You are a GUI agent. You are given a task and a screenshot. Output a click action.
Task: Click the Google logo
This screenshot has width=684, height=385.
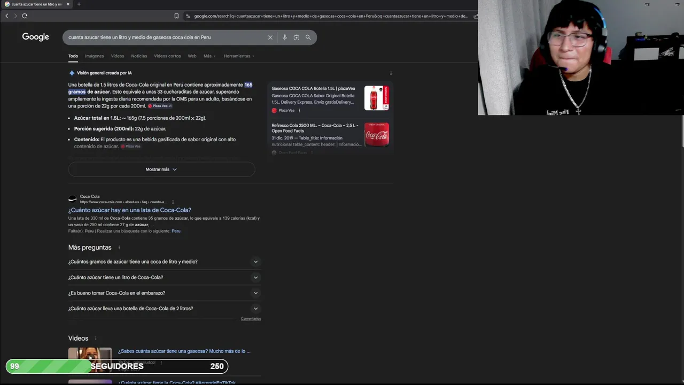35,37
